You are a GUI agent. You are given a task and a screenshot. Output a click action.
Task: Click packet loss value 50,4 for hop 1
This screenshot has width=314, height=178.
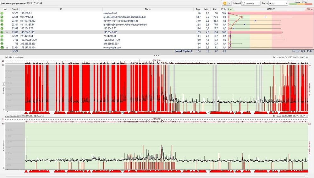tap(224, 13)
